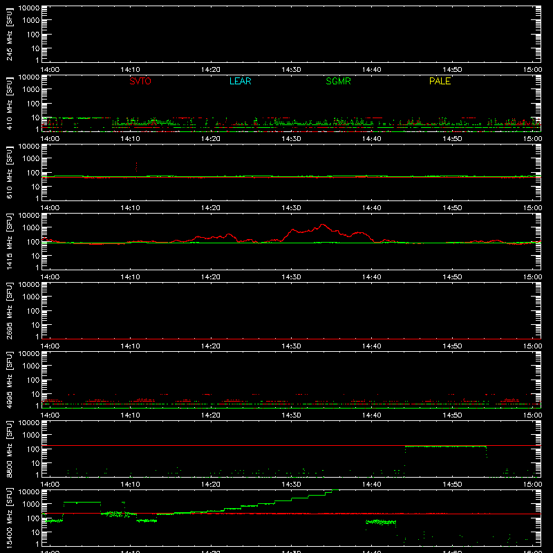This screenshot has height=553, width=553.
Task: Select the 2695 MHz [SFU] axis title
Action: [x=10, y=310]
